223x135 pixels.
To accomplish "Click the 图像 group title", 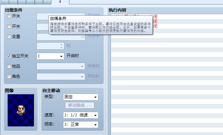I will 9,90.
